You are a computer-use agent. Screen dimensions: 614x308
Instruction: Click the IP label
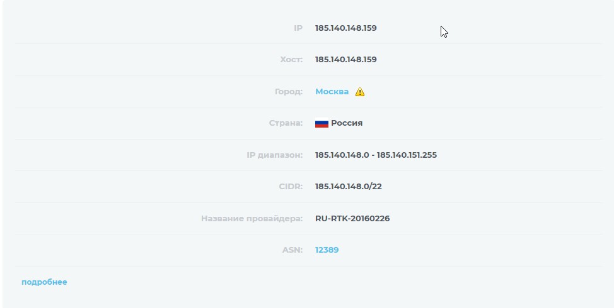[x=298, y=28]
